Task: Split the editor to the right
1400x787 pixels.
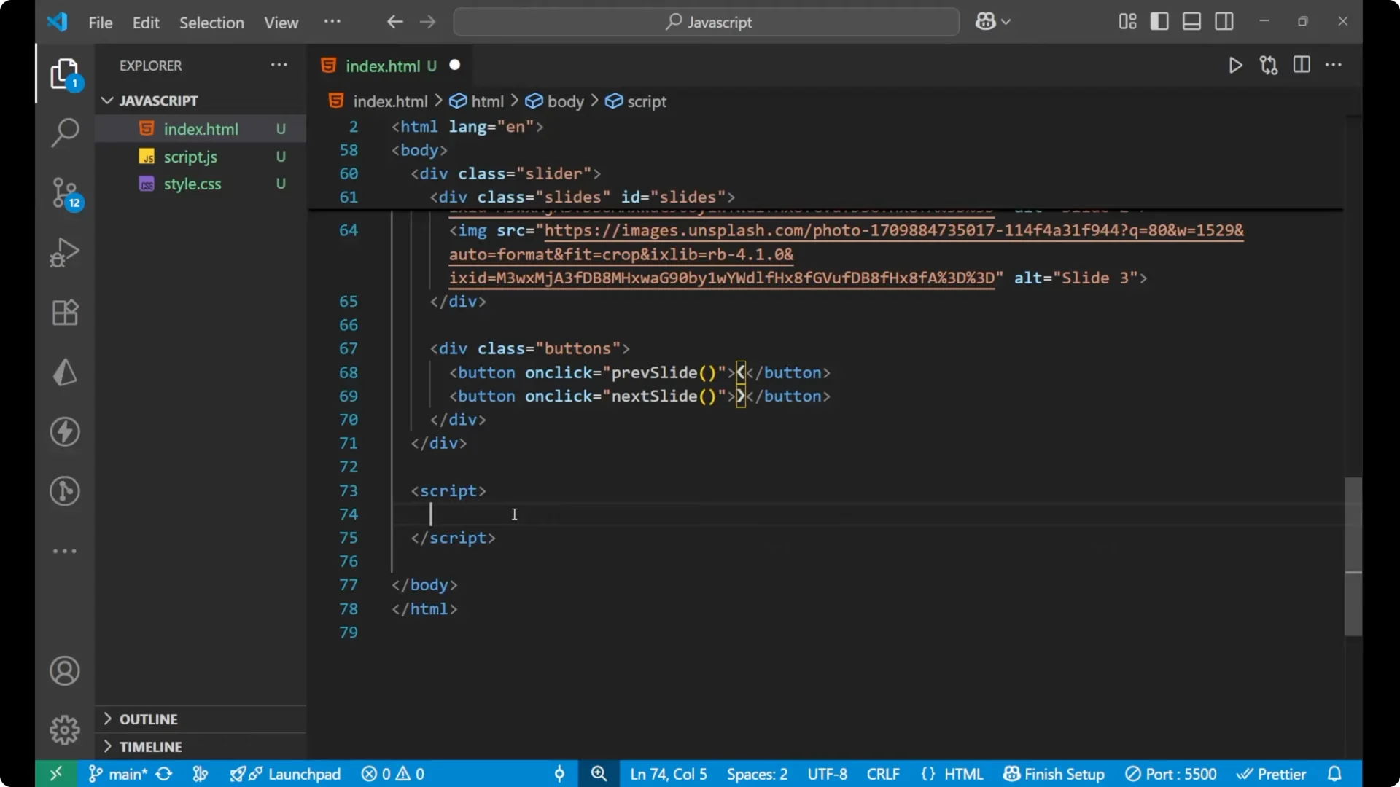Action: [x=1302, y=65]
